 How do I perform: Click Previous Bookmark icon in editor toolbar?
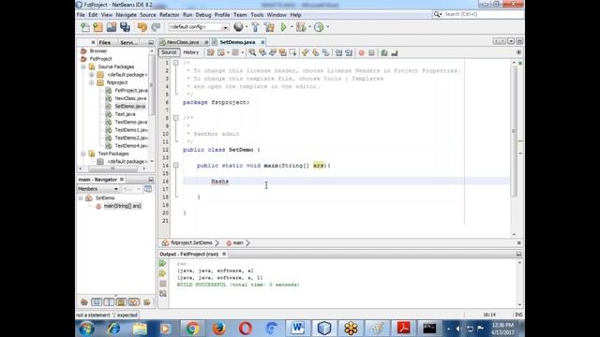point(305,52)
